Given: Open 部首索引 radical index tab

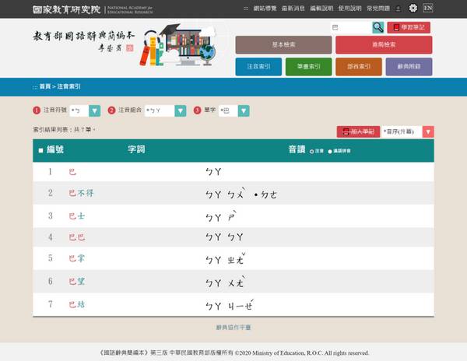Looking at the screenshot, I should (359, 66).
